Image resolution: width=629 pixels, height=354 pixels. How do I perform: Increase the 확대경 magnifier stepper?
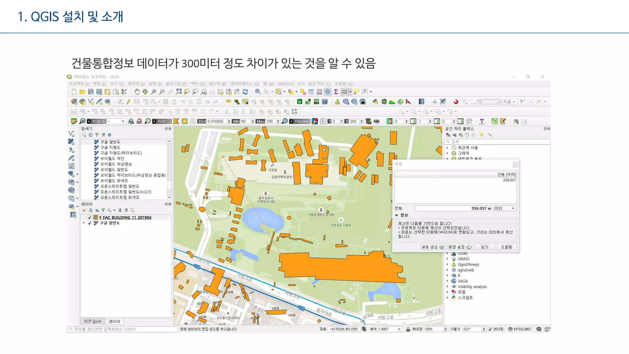[x=446, y=328]
